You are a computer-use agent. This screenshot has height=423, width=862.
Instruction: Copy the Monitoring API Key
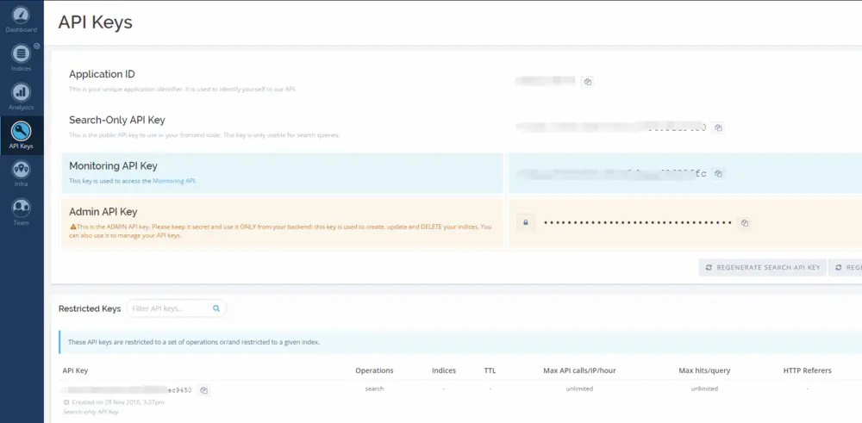point(718,173)
